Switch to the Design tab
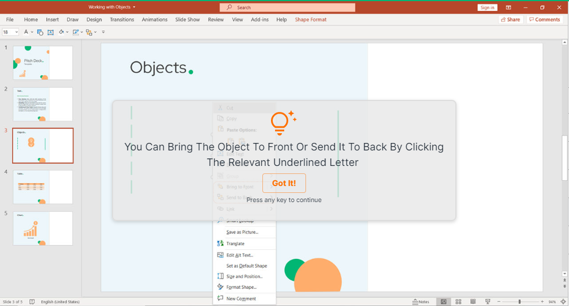Screen dimensions: 569x306 click(x=94, y=20)
